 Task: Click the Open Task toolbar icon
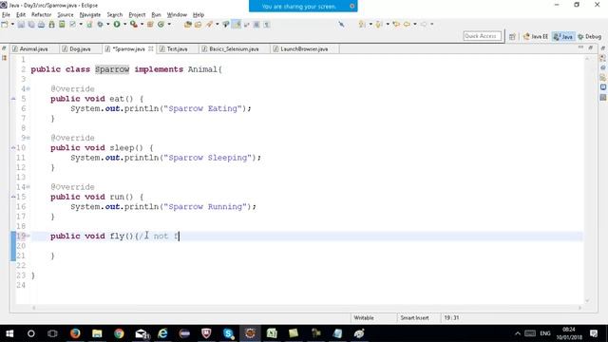199,25
